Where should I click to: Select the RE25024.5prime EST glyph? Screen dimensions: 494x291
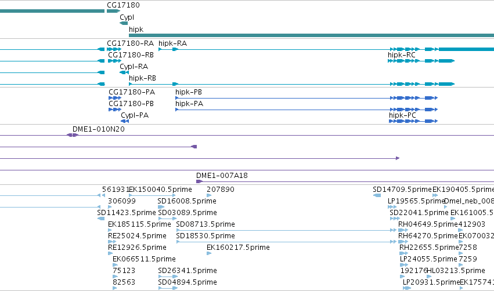[112, 242]
